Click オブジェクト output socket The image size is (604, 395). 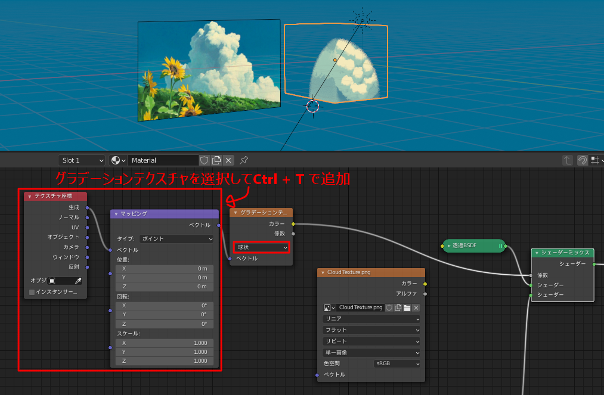tap(88, 238)
